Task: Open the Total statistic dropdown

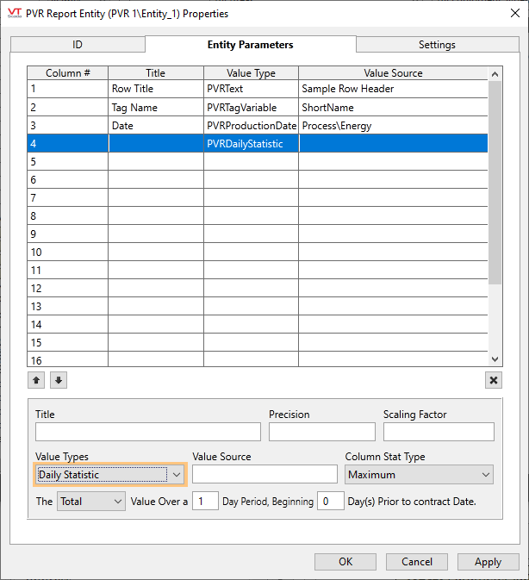Action: 91,501
